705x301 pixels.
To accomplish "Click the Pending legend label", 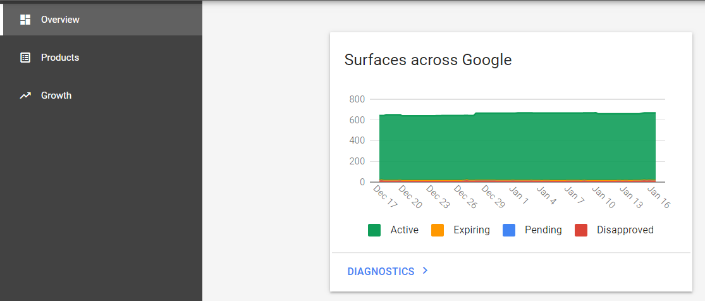I will click(543, 230).
